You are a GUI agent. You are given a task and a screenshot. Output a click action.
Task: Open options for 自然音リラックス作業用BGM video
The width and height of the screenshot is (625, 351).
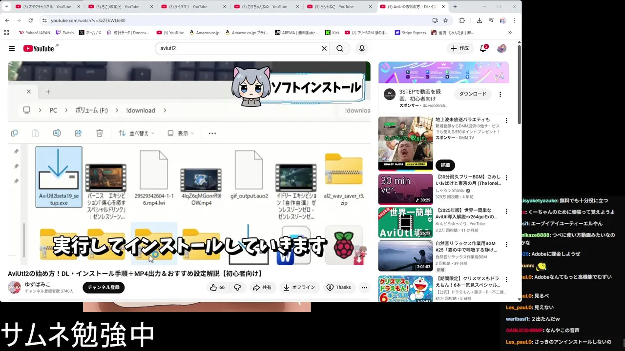(x=506, y=245)
